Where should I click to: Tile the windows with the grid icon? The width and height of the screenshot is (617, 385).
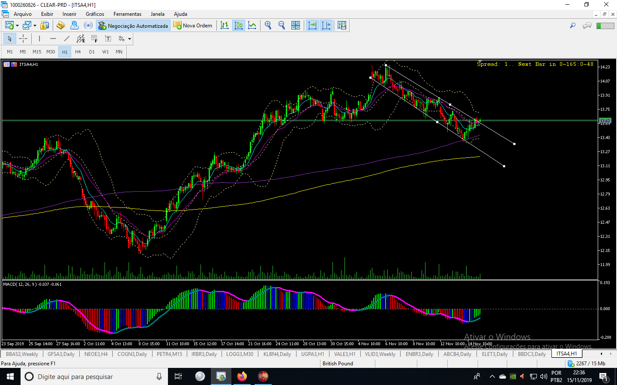coord(296,26)
